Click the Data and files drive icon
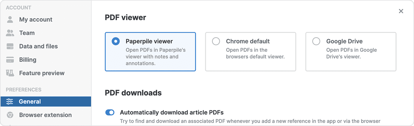This screenshot has height=126, width=414. [x=10, y=46]
